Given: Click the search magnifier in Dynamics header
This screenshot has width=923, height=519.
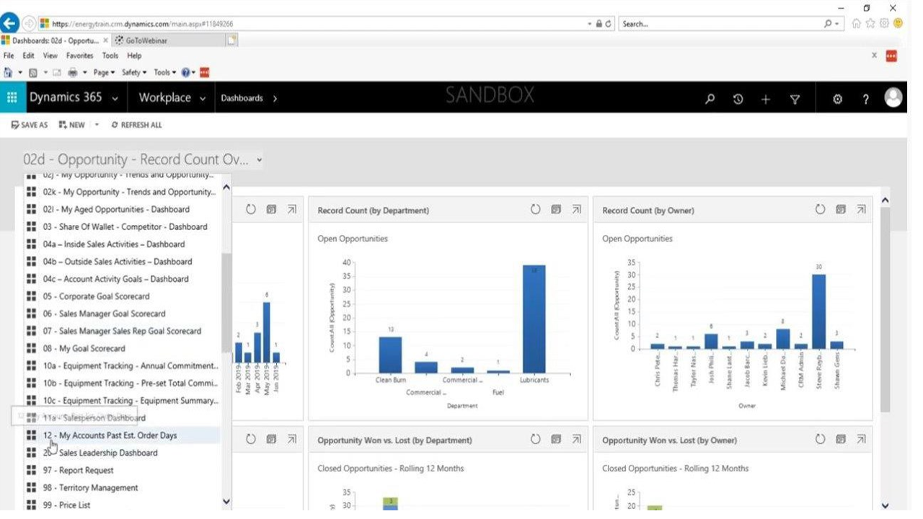Looking at the screenshot, I should coord(710,99).
